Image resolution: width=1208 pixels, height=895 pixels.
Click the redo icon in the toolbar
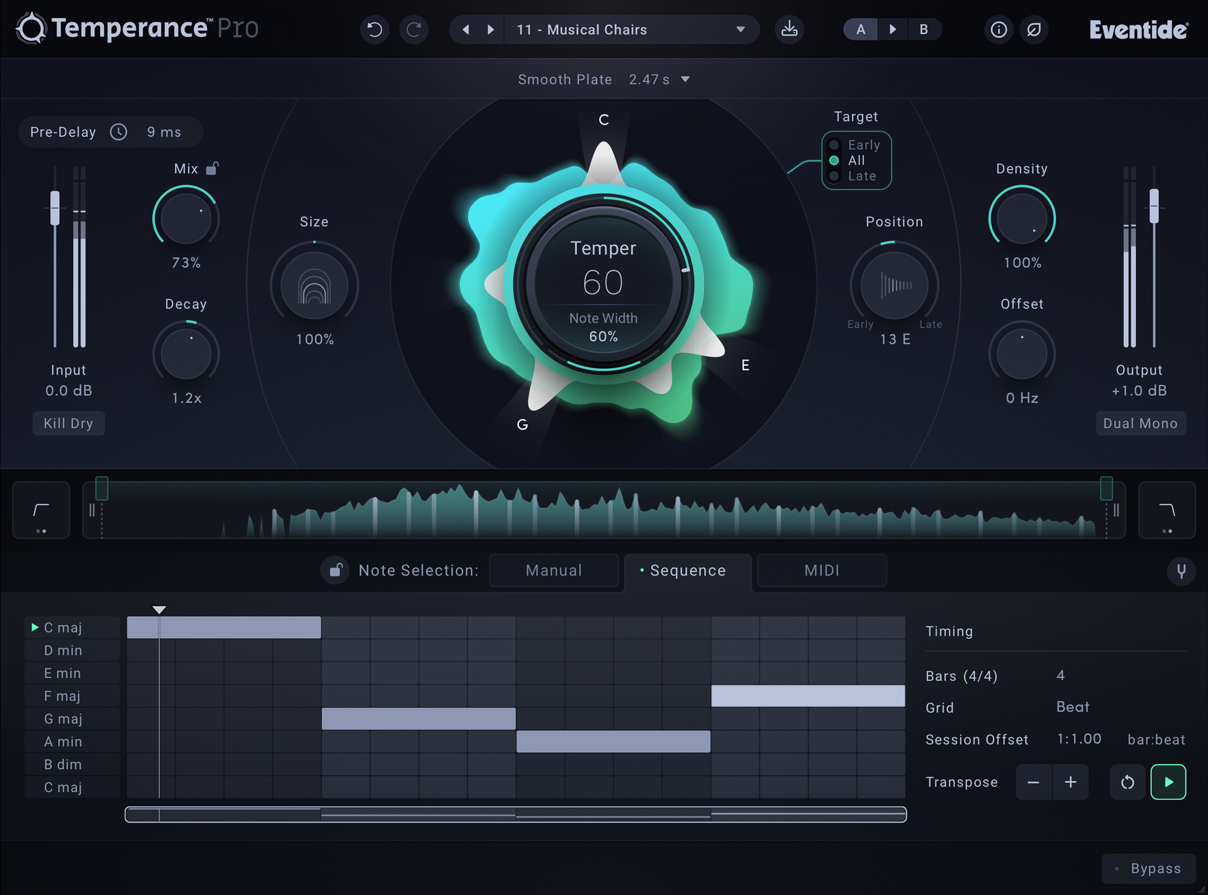click(x=415, y=29)
